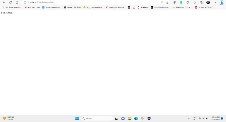Click the I am Admin text
Screen dimensions: 226x122
[x=7, y=13]
